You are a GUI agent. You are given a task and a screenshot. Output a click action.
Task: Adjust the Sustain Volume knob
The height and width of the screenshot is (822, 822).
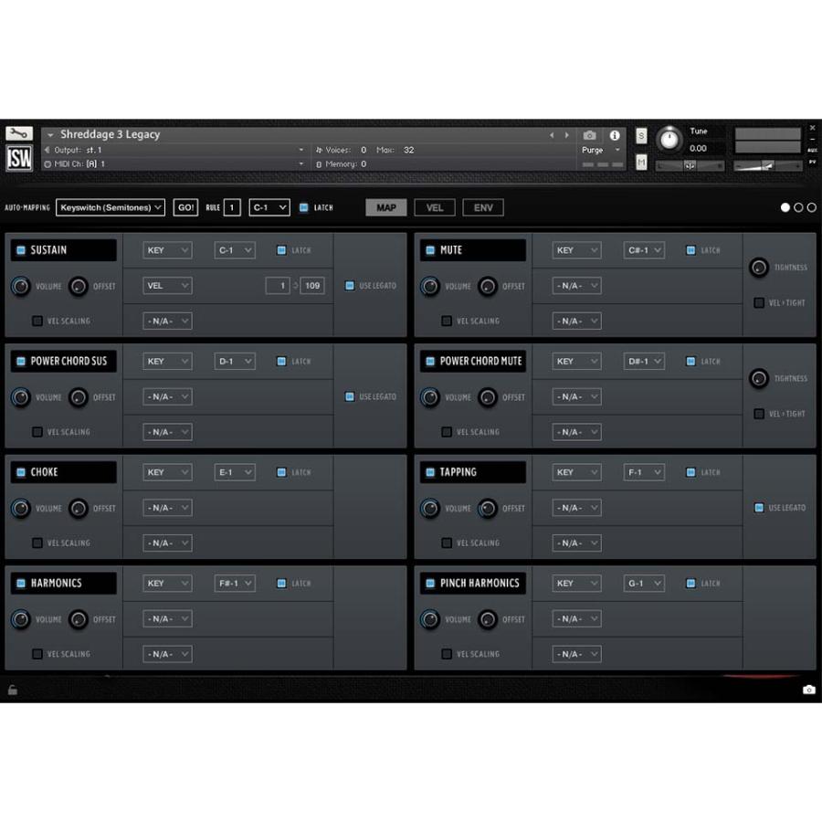[21, 286]
